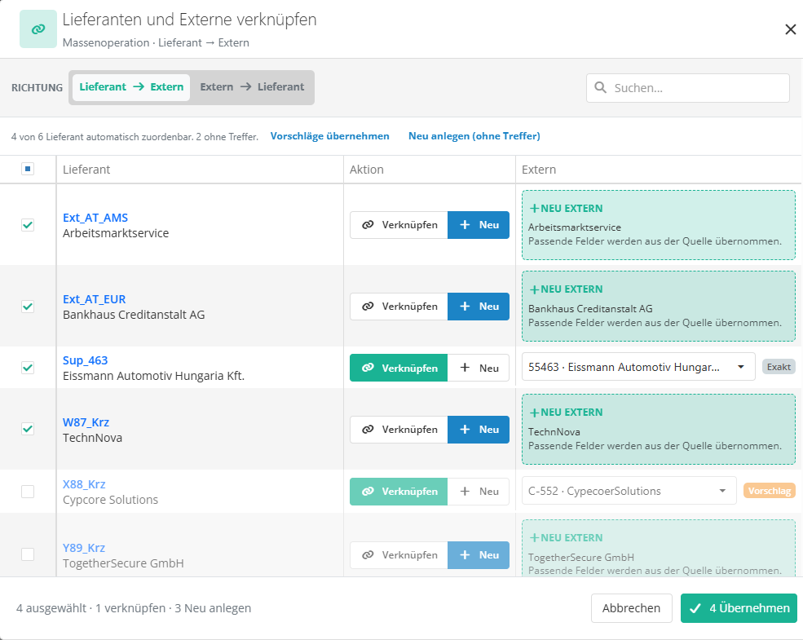Screen dimensions: 803x640
Task: Choose Neu for Arbeitsmarktservice row
Action: coord(479,225)
